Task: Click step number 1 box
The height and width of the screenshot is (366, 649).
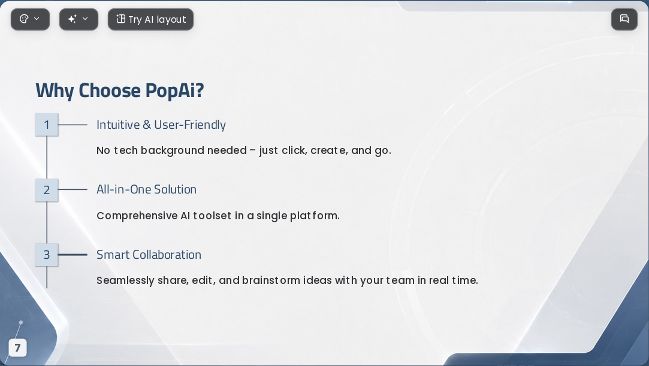Action: [47, 125]
